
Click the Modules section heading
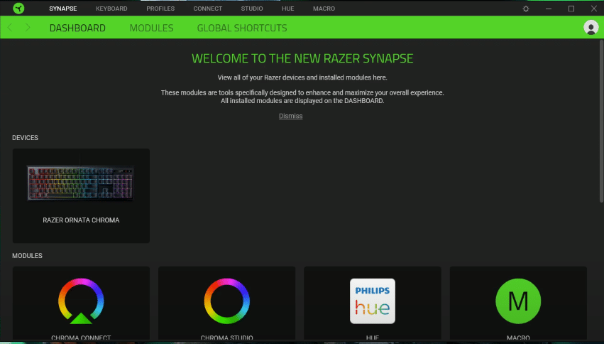click(x=28, y=256)
